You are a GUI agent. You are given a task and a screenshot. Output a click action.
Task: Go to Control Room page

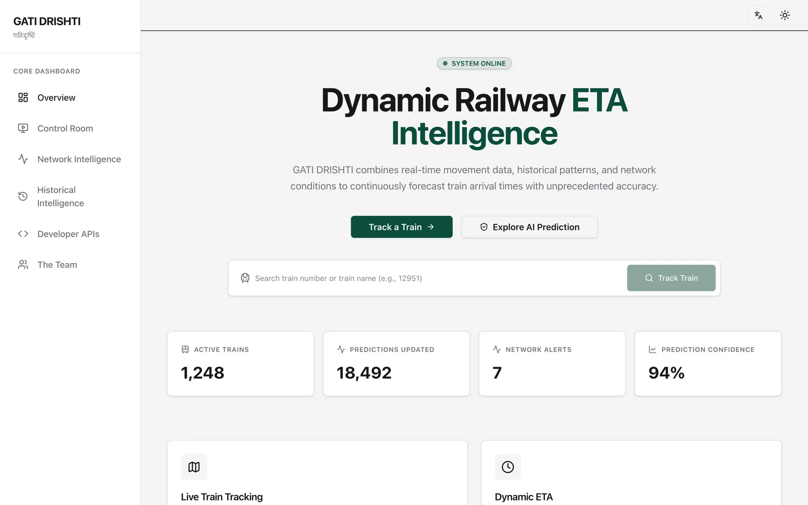70,128
